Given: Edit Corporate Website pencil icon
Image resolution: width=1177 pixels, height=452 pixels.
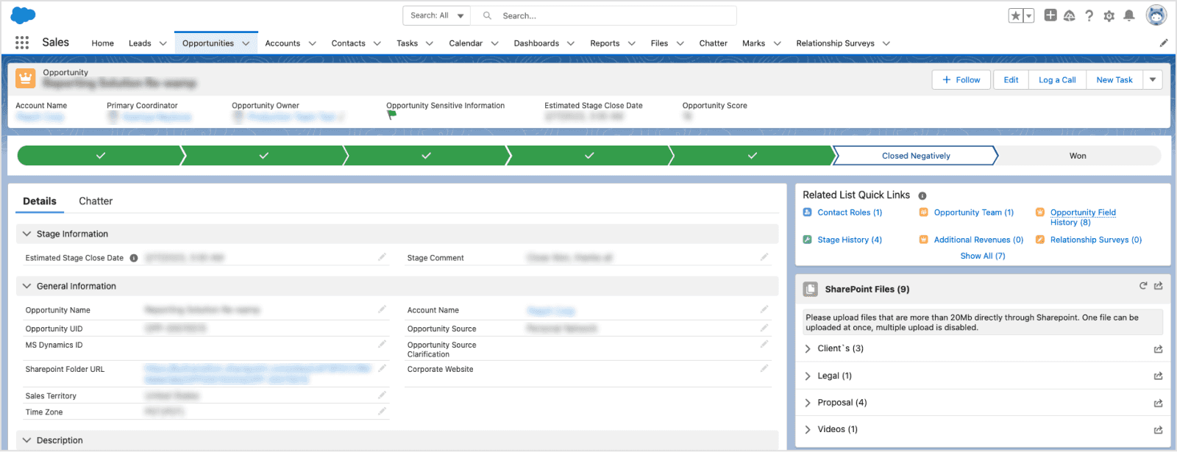Looking at the screenshot, I should tap(764, 368).
